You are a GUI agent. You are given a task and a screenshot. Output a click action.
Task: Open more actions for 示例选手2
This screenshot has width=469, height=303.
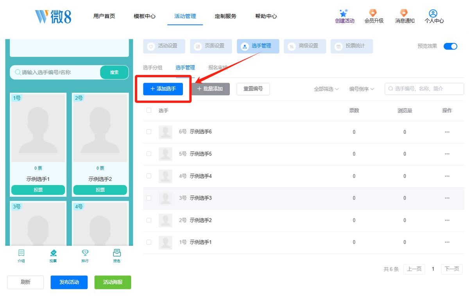pyautogui.click(x=447, y=220)
